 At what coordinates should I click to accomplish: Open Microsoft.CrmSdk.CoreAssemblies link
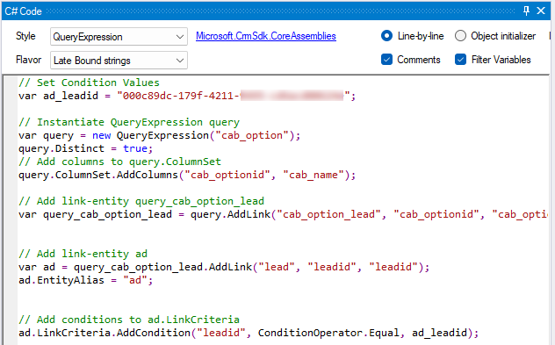[266, 36]
